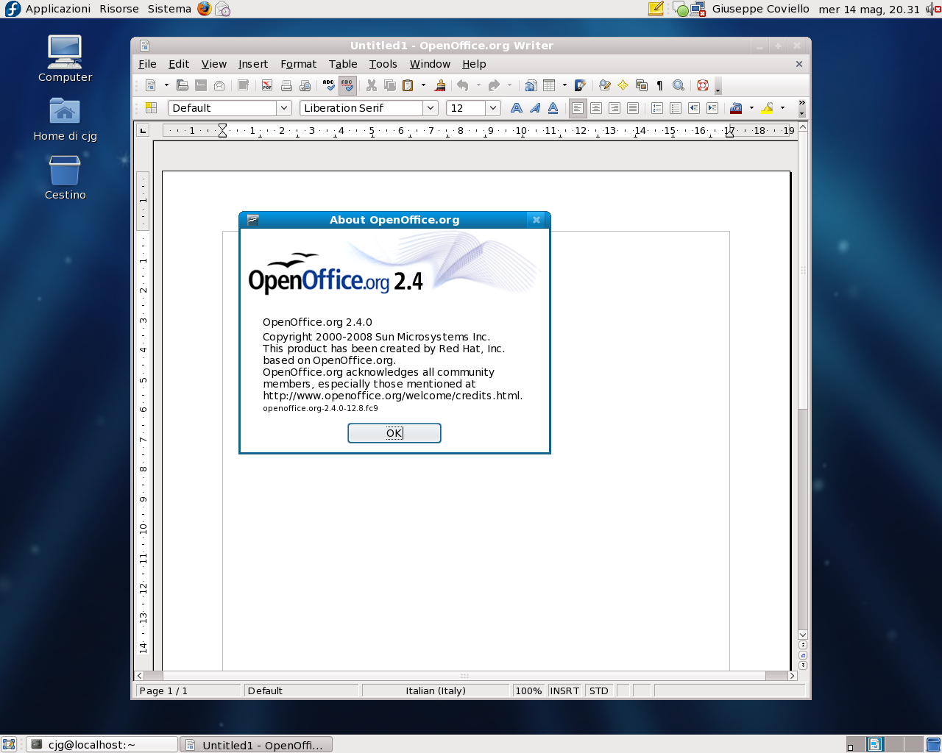Expand the Default paragraph style dropdown
The height and width of the screenshot is (753, 942).
284,108
